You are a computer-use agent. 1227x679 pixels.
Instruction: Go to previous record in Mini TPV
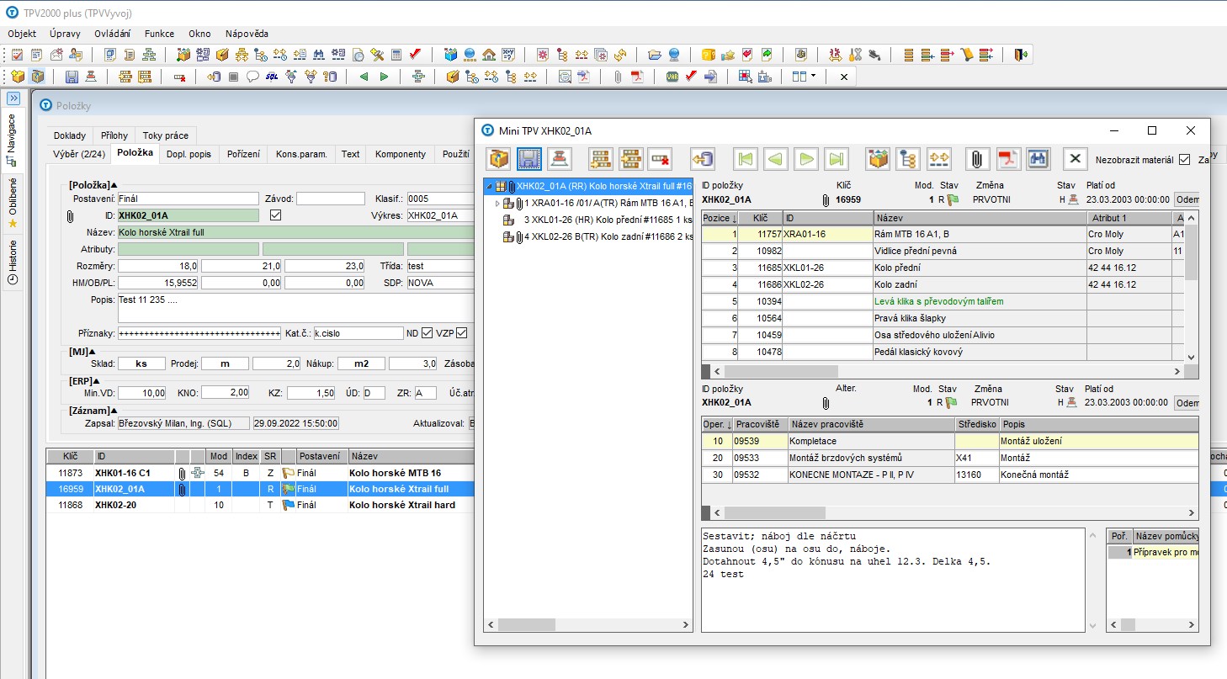(x=776, y=159)
